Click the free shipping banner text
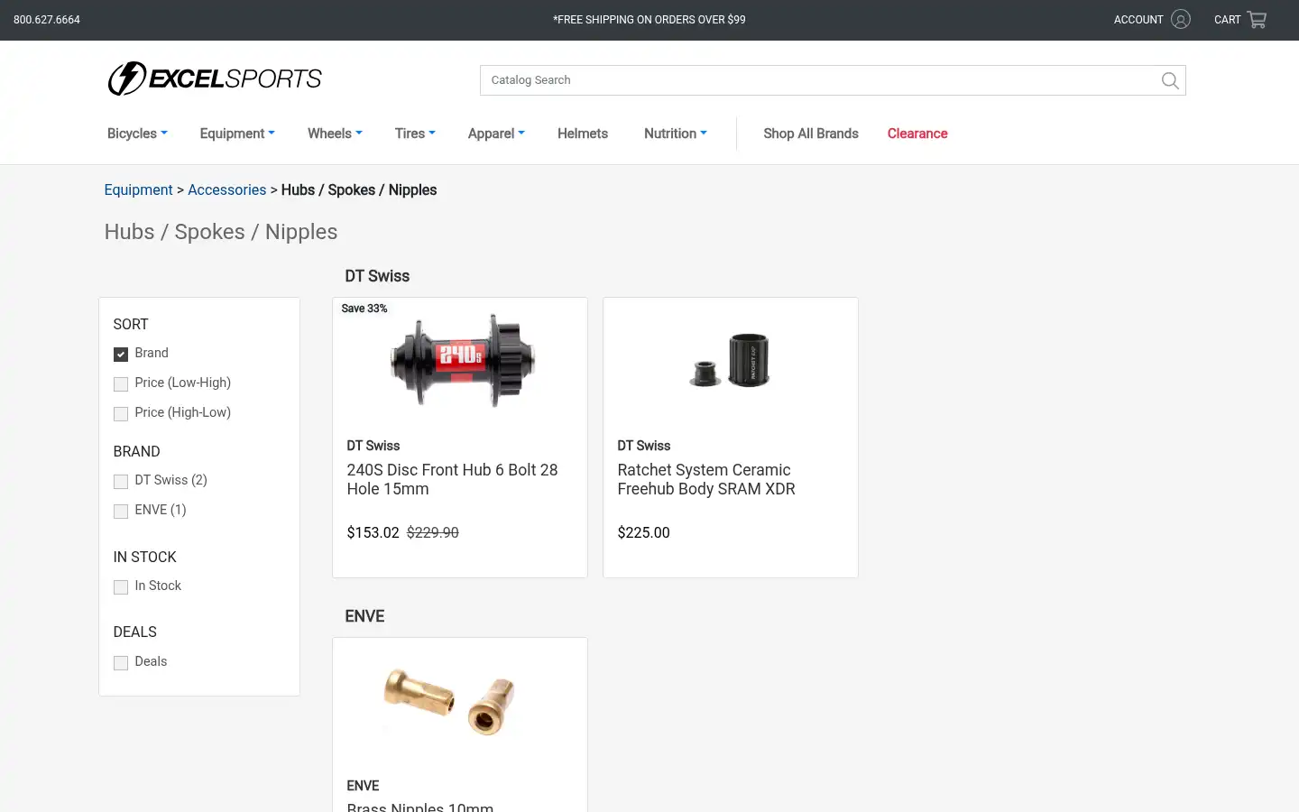This screenshot has width=1299, height=812. point(649,20)
